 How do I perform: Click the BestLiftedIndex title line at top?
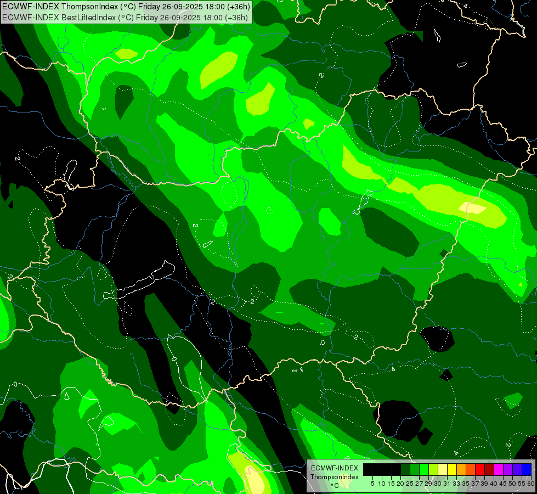125,18
